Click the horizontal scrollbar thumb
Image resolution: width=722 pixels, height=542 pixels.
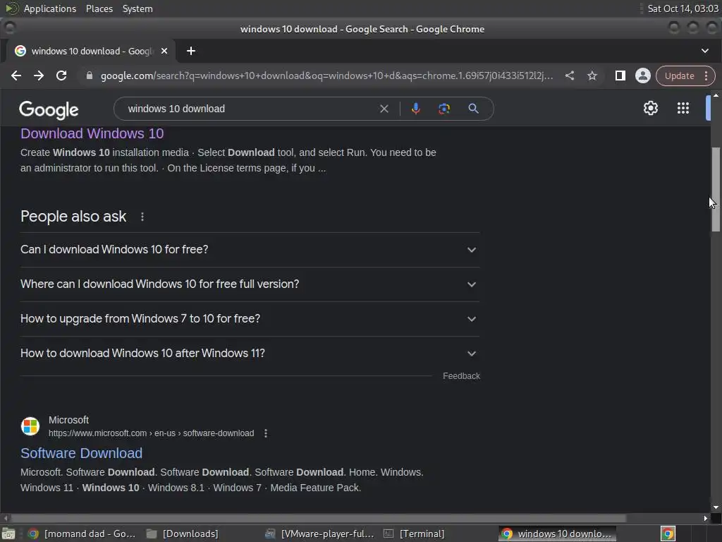pos(318,519)
